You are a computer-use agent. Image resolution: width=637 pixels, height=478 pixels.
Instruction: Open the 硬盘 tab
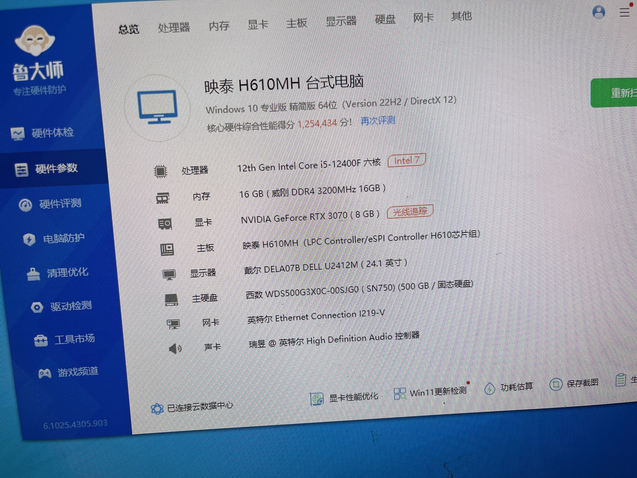click(x=385, y=20)
